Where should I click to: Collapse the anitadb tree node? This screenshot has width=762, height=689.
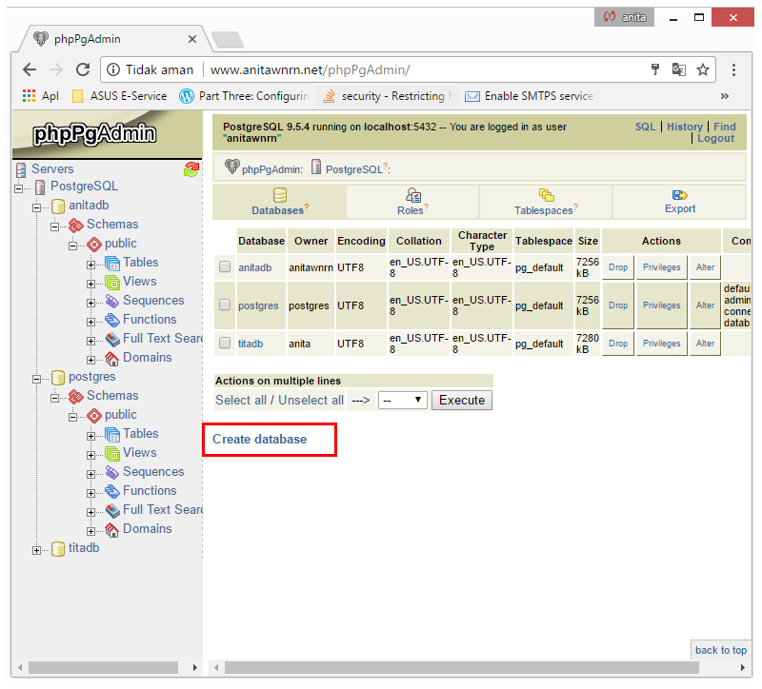coord(36,207)
